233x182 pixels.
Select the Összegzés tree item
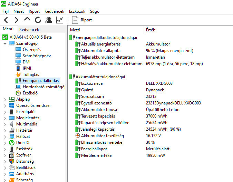tap(32, 50)
